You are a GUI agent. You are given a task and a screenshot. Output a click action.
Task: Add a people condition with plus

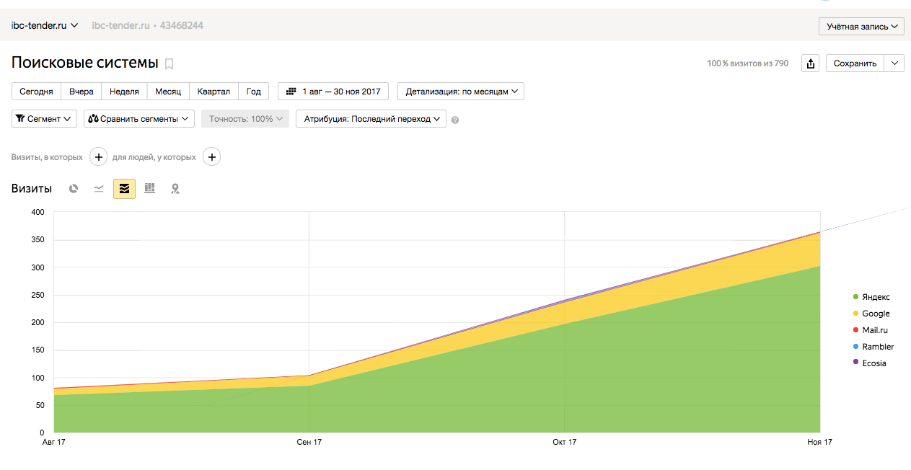211,157
